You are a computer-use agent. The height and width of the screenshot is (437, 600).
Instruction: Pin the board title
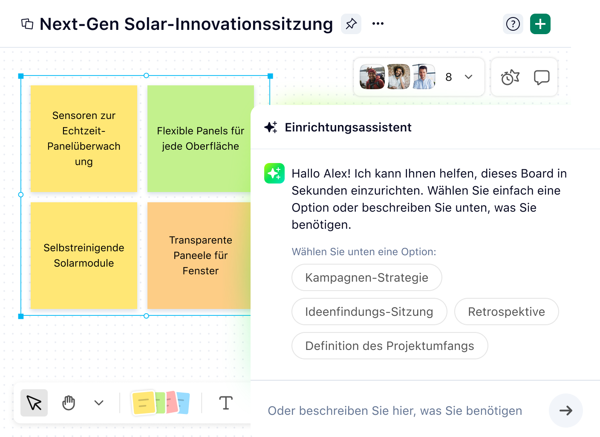(x=351, y=24)
